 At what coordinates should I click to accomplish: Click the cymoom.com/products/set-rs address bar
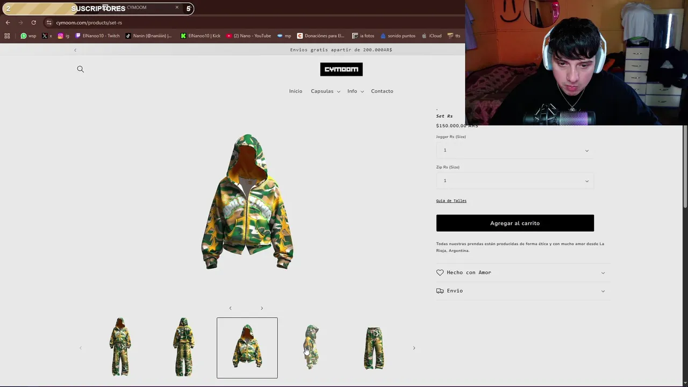coord(89,23)
